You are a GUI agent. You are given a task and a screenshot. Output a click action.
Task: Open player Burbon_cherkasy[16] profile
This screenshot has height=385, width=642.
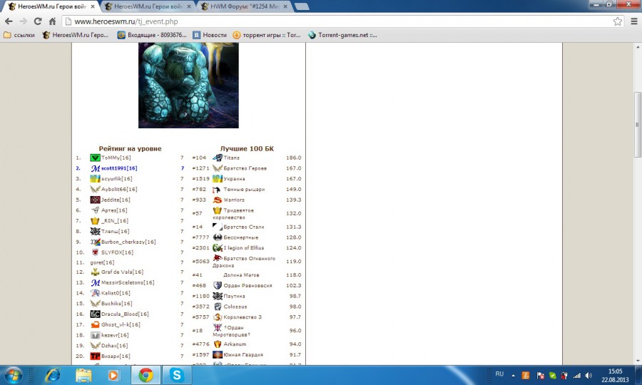[128, 242]
